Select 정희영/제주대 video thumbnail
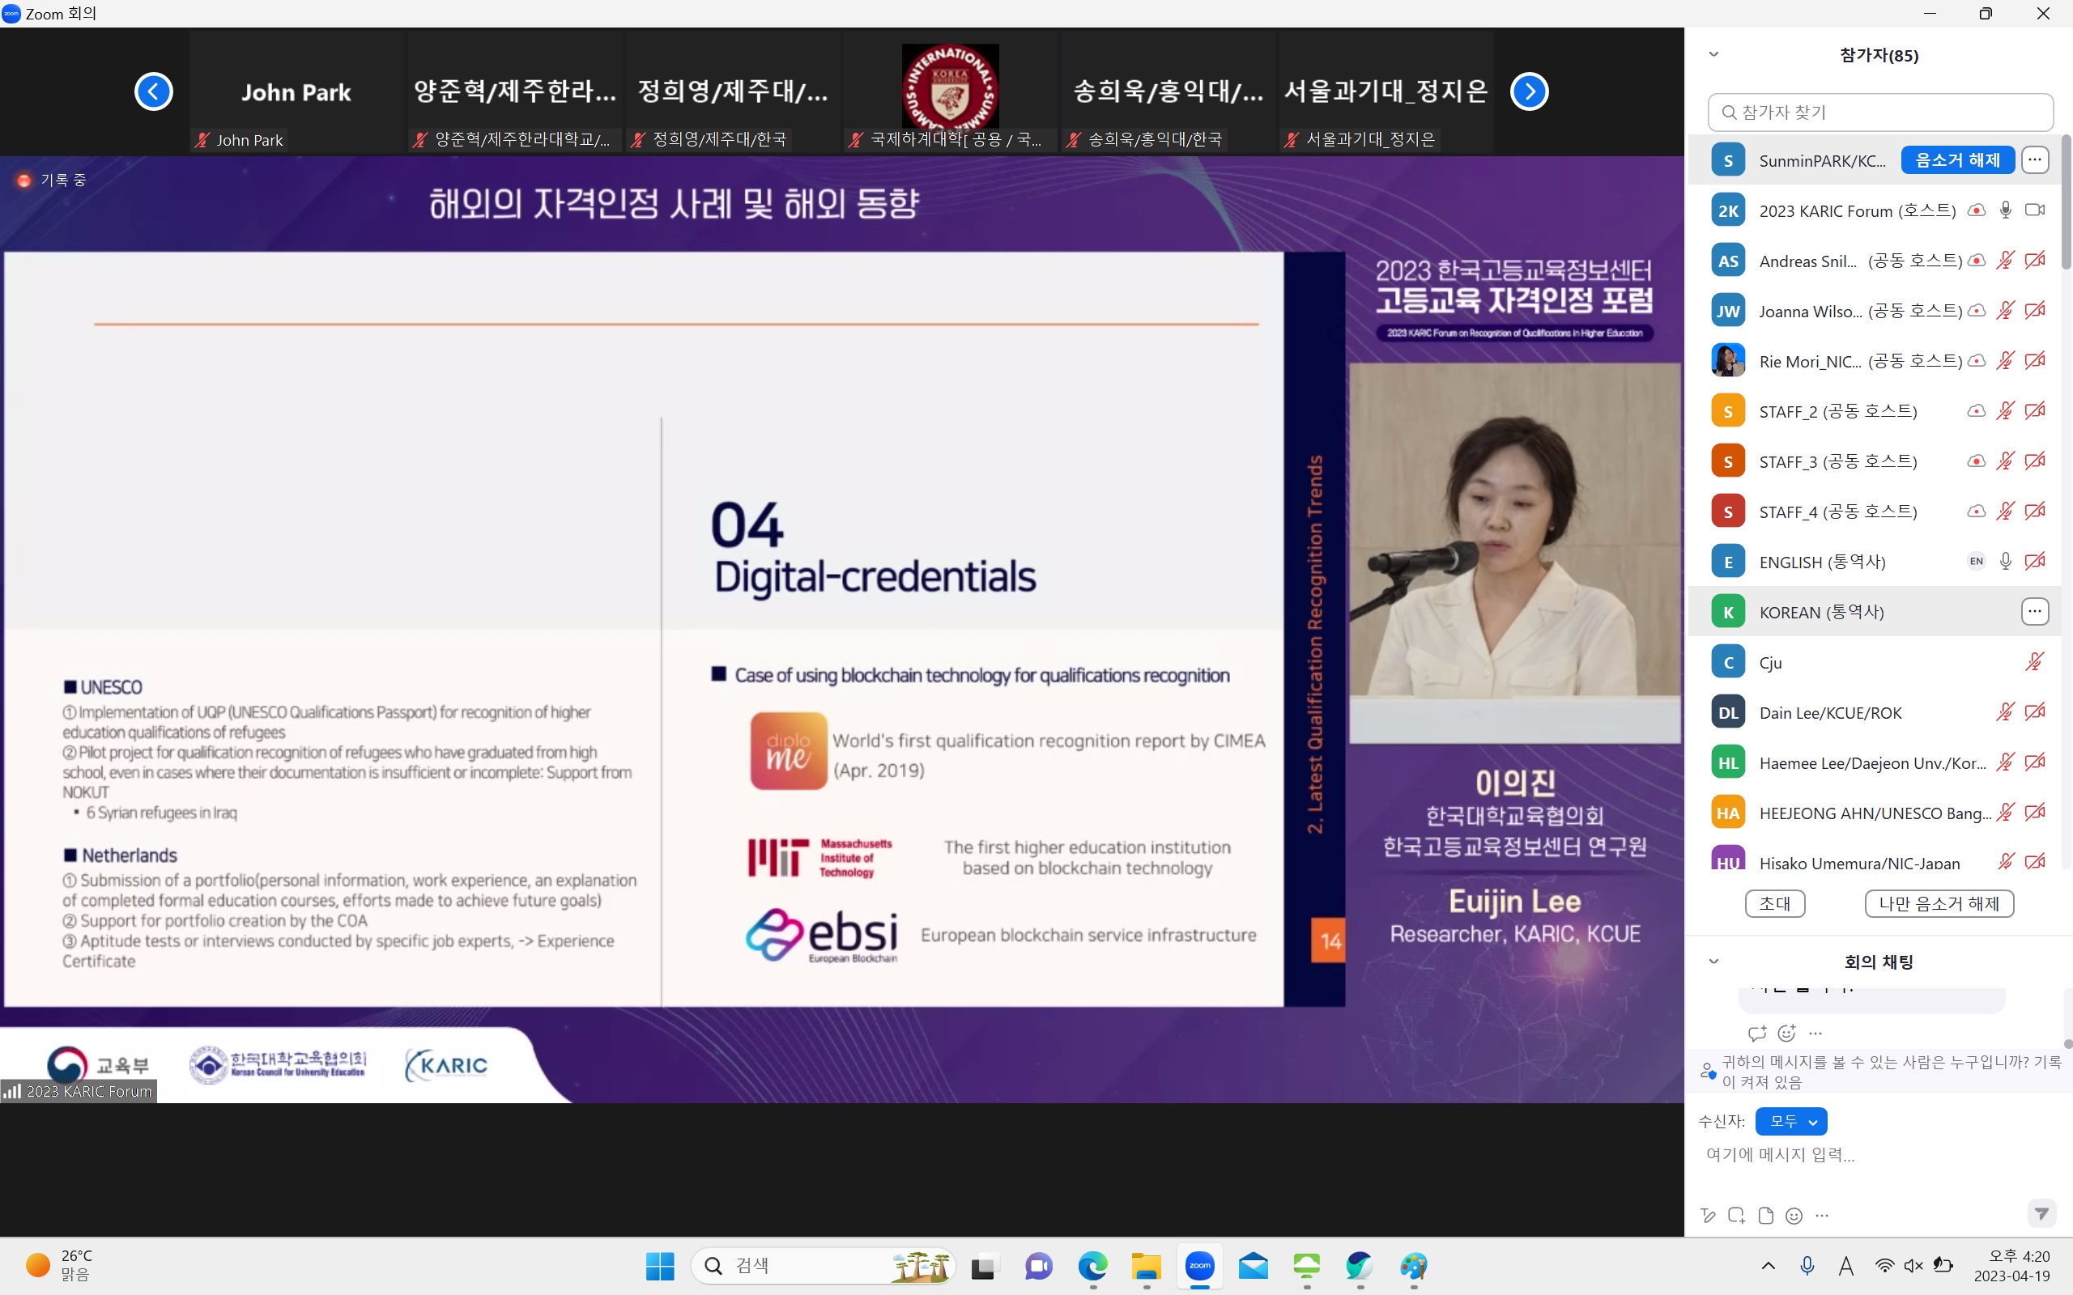2073x1295 pixels. (x=732, y=91)
